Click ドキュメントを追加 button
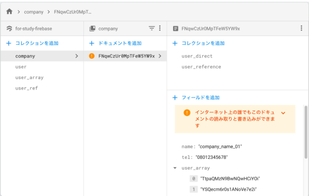309x196 pixels. coord(115,43)
